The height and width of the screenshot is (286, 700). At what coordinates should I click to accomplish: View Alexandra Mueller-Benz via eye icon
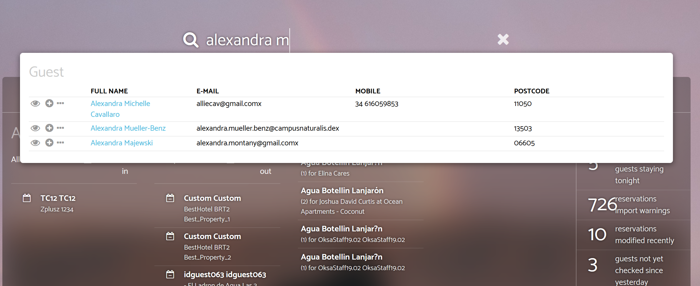click(35, 128)
